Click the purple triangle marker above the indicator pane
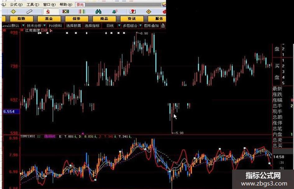Viewport: 294px width, 189px height. click(x=82, y=134)
